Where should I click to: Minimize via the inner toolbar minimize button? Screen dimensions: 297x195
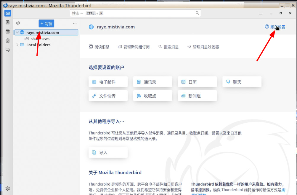click(271, 13)
